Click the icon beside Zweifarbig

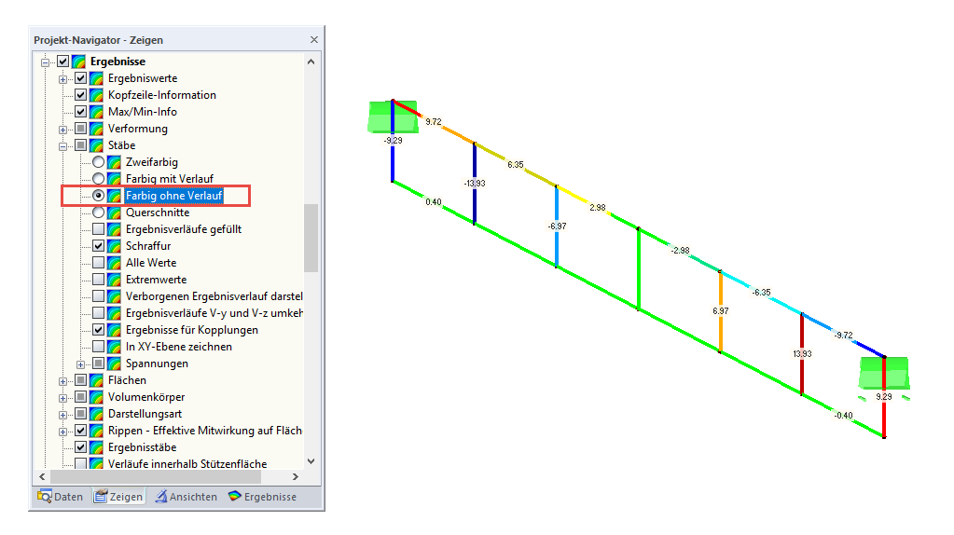[x=114, y=162]
